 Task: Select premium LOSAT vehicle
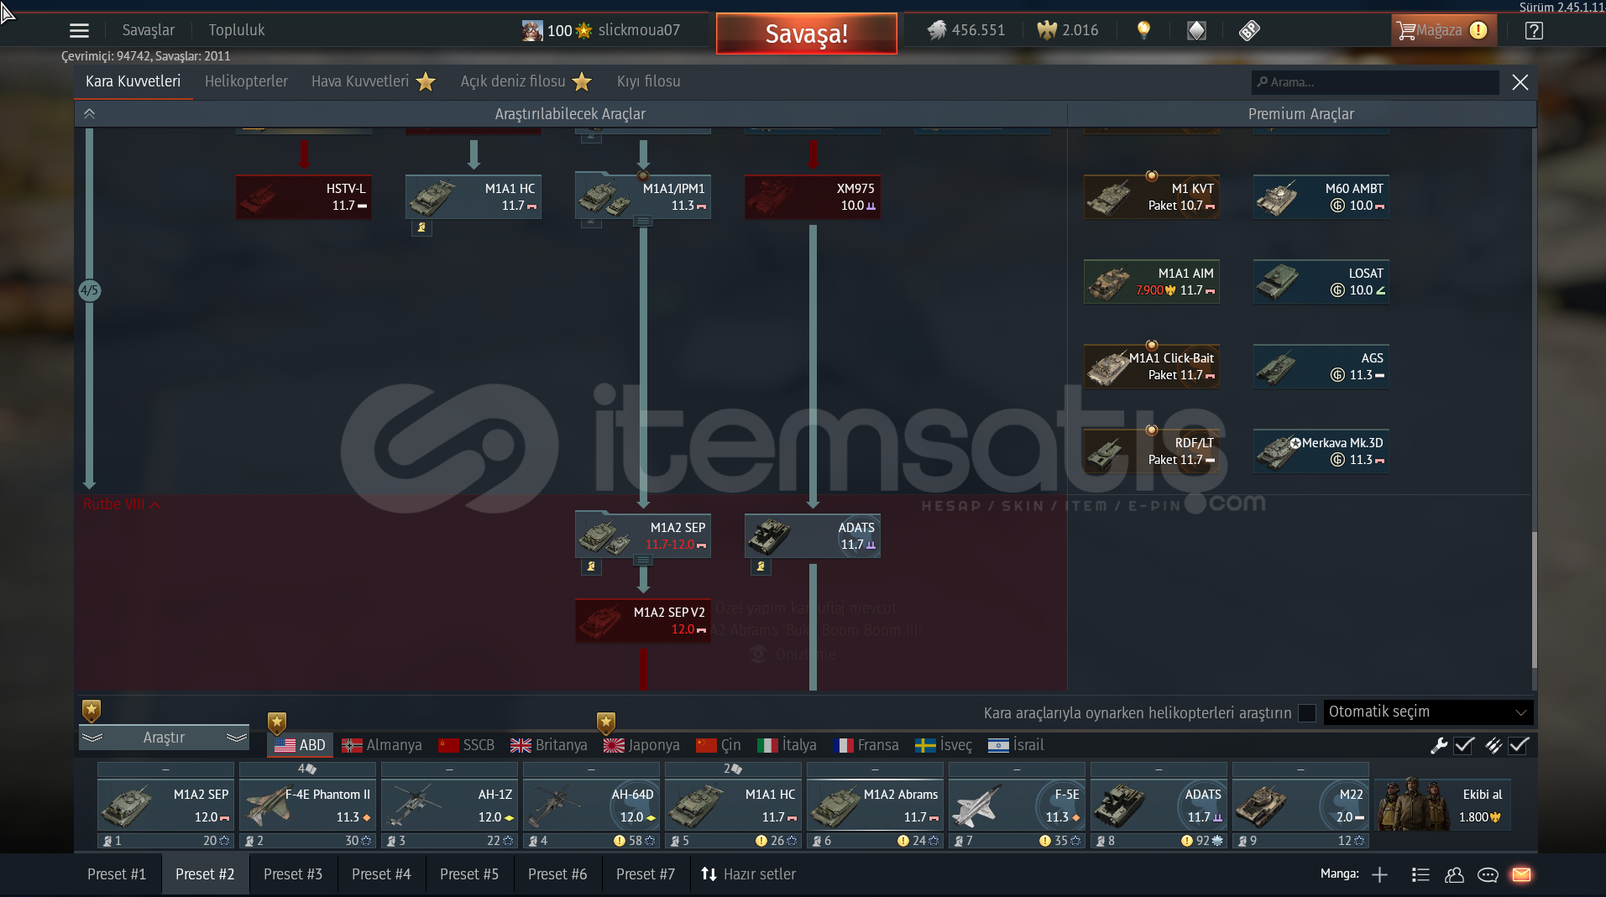pos(1321,282)
